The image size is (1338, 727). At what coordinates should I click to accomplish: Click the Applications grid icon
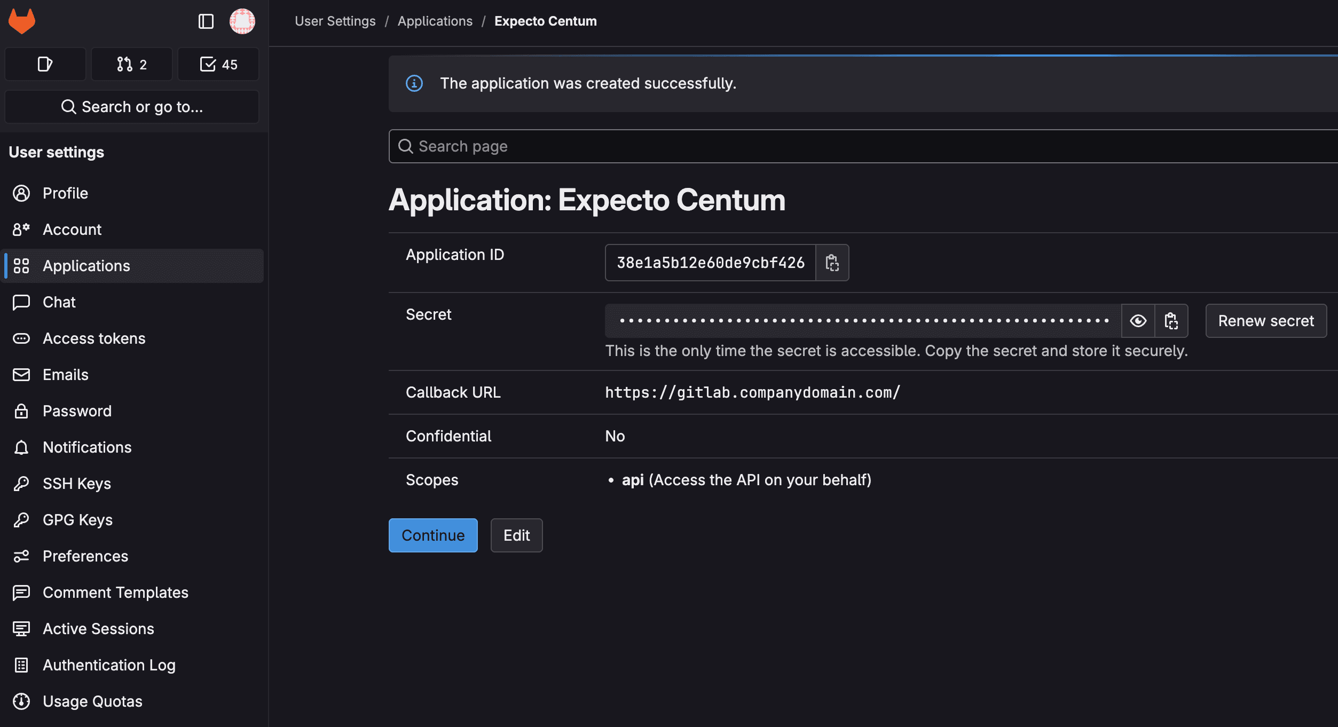tap(21, 266)
